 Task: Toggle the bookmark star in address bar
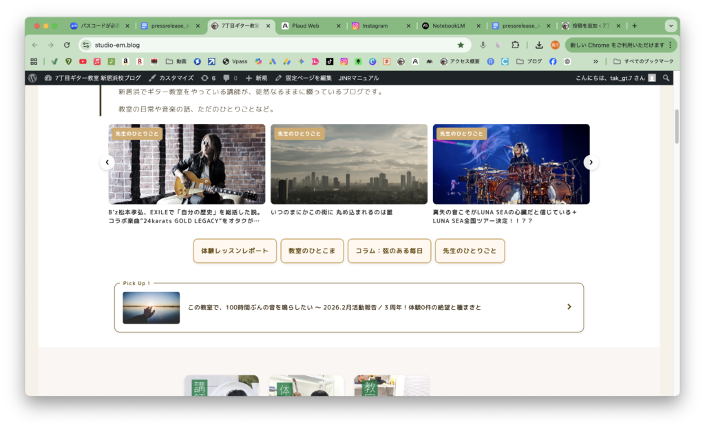click(x=461, y=45)
